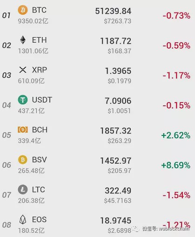Click the LTC -1.54% change value

pyautogui.click(x=176, y=195)
